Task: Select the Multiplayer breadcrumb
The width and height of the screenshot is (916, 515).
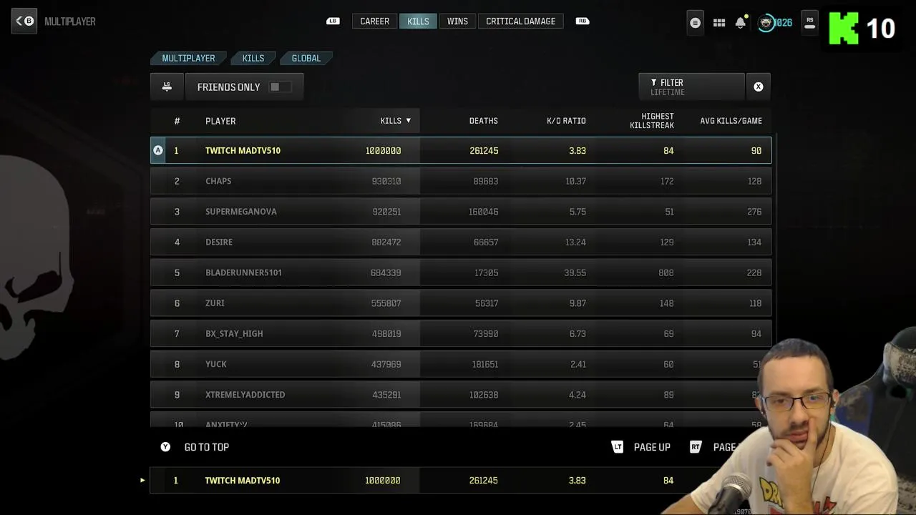Action: (x=188, y=58)
